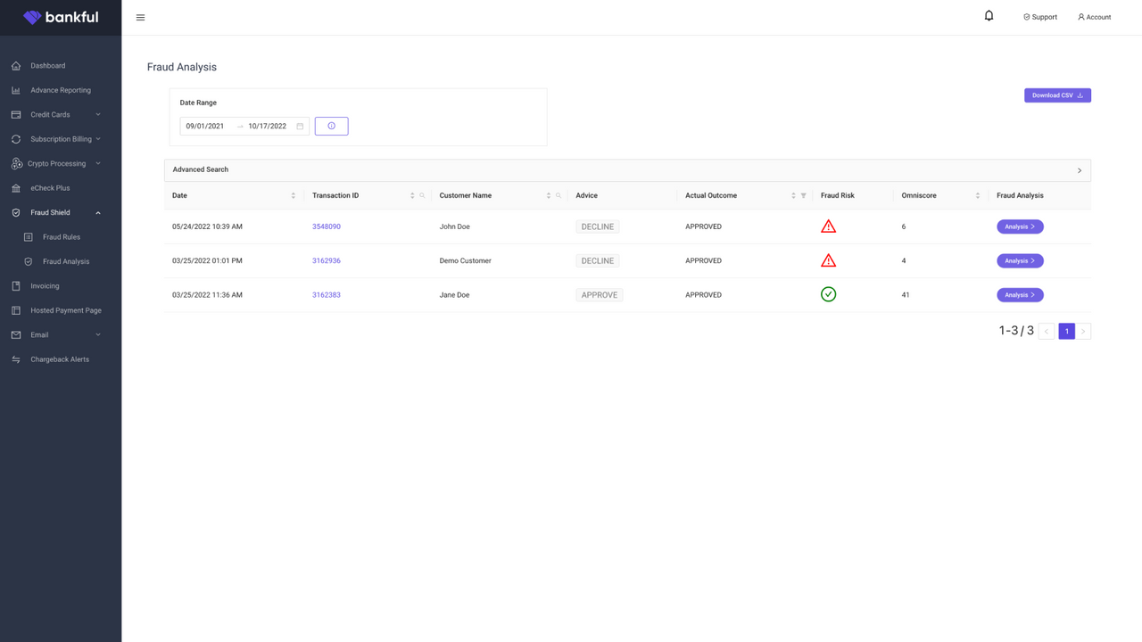The height and width of the screenshot is (642, 1142).
Task: Click the green fraud check for Jane Doe
Action: click(x=828, y=294)
